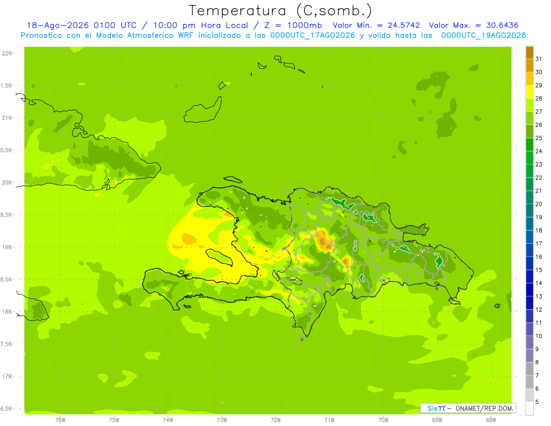Click the '75W' longitude label

[x=114, y=420]
